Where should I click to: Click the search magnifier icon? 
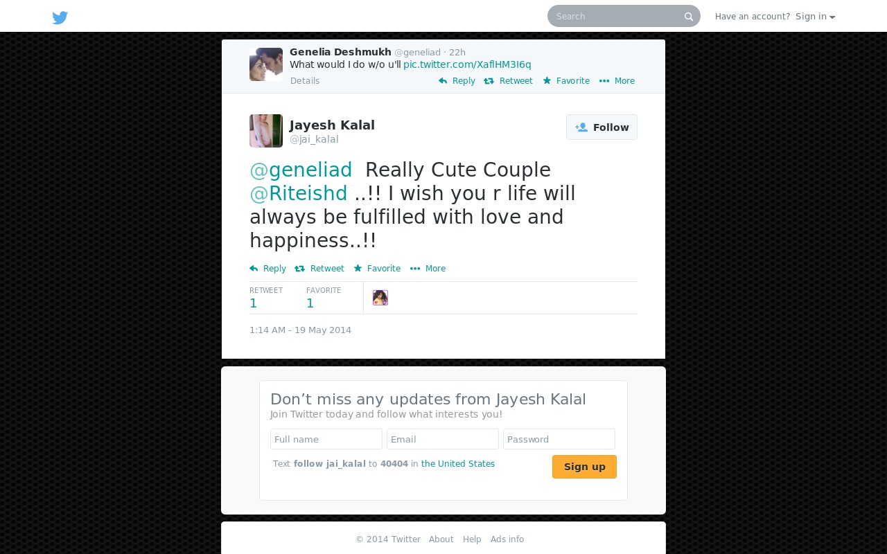point(689,17)
